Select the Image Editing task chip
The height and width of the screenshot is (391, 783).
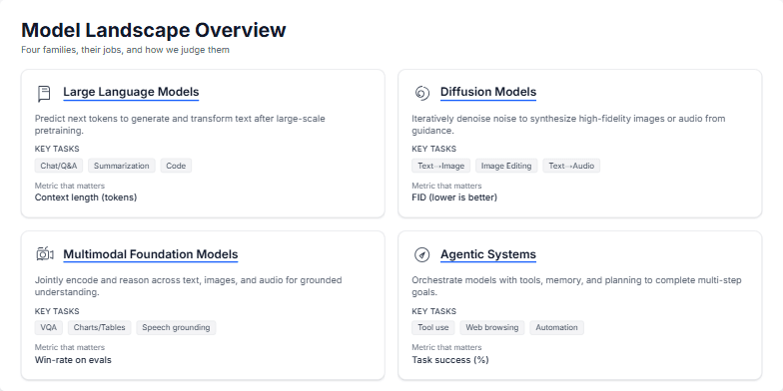coord(506,166)
